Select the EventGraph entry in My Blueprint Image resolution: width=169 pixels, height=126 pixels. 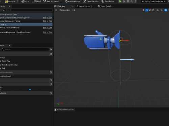pyautogui.click(x=3, y=58)
